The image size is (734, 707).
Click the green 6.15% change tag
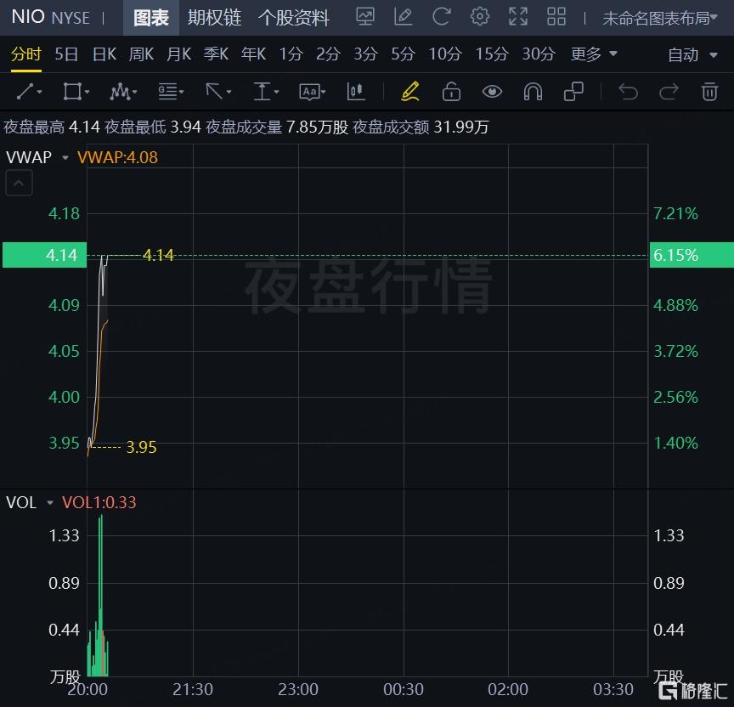(x=692, y=255)
